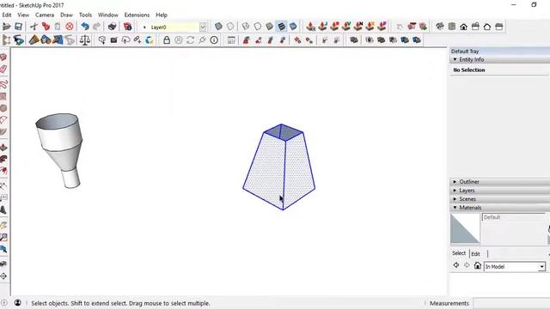Enable the Monochrome face style

tap(293, 27)
